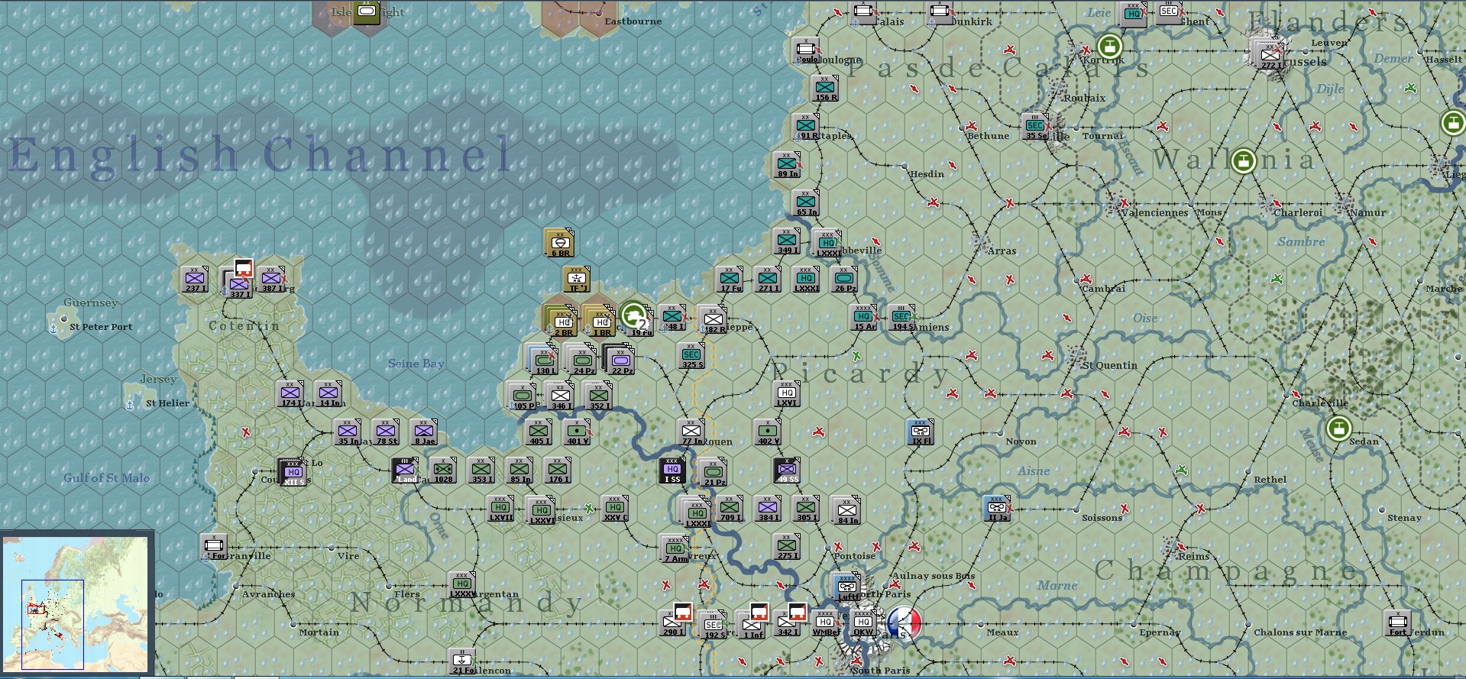Select the 402 V artillery unit counter

pos(768,432)
